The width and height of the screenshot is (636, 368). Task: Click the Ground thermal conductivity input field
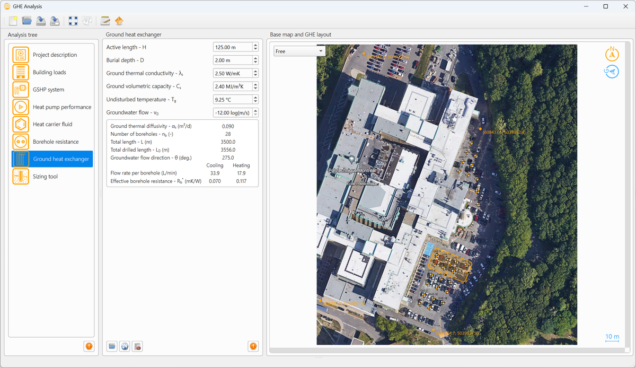click(x=233, y=73)
